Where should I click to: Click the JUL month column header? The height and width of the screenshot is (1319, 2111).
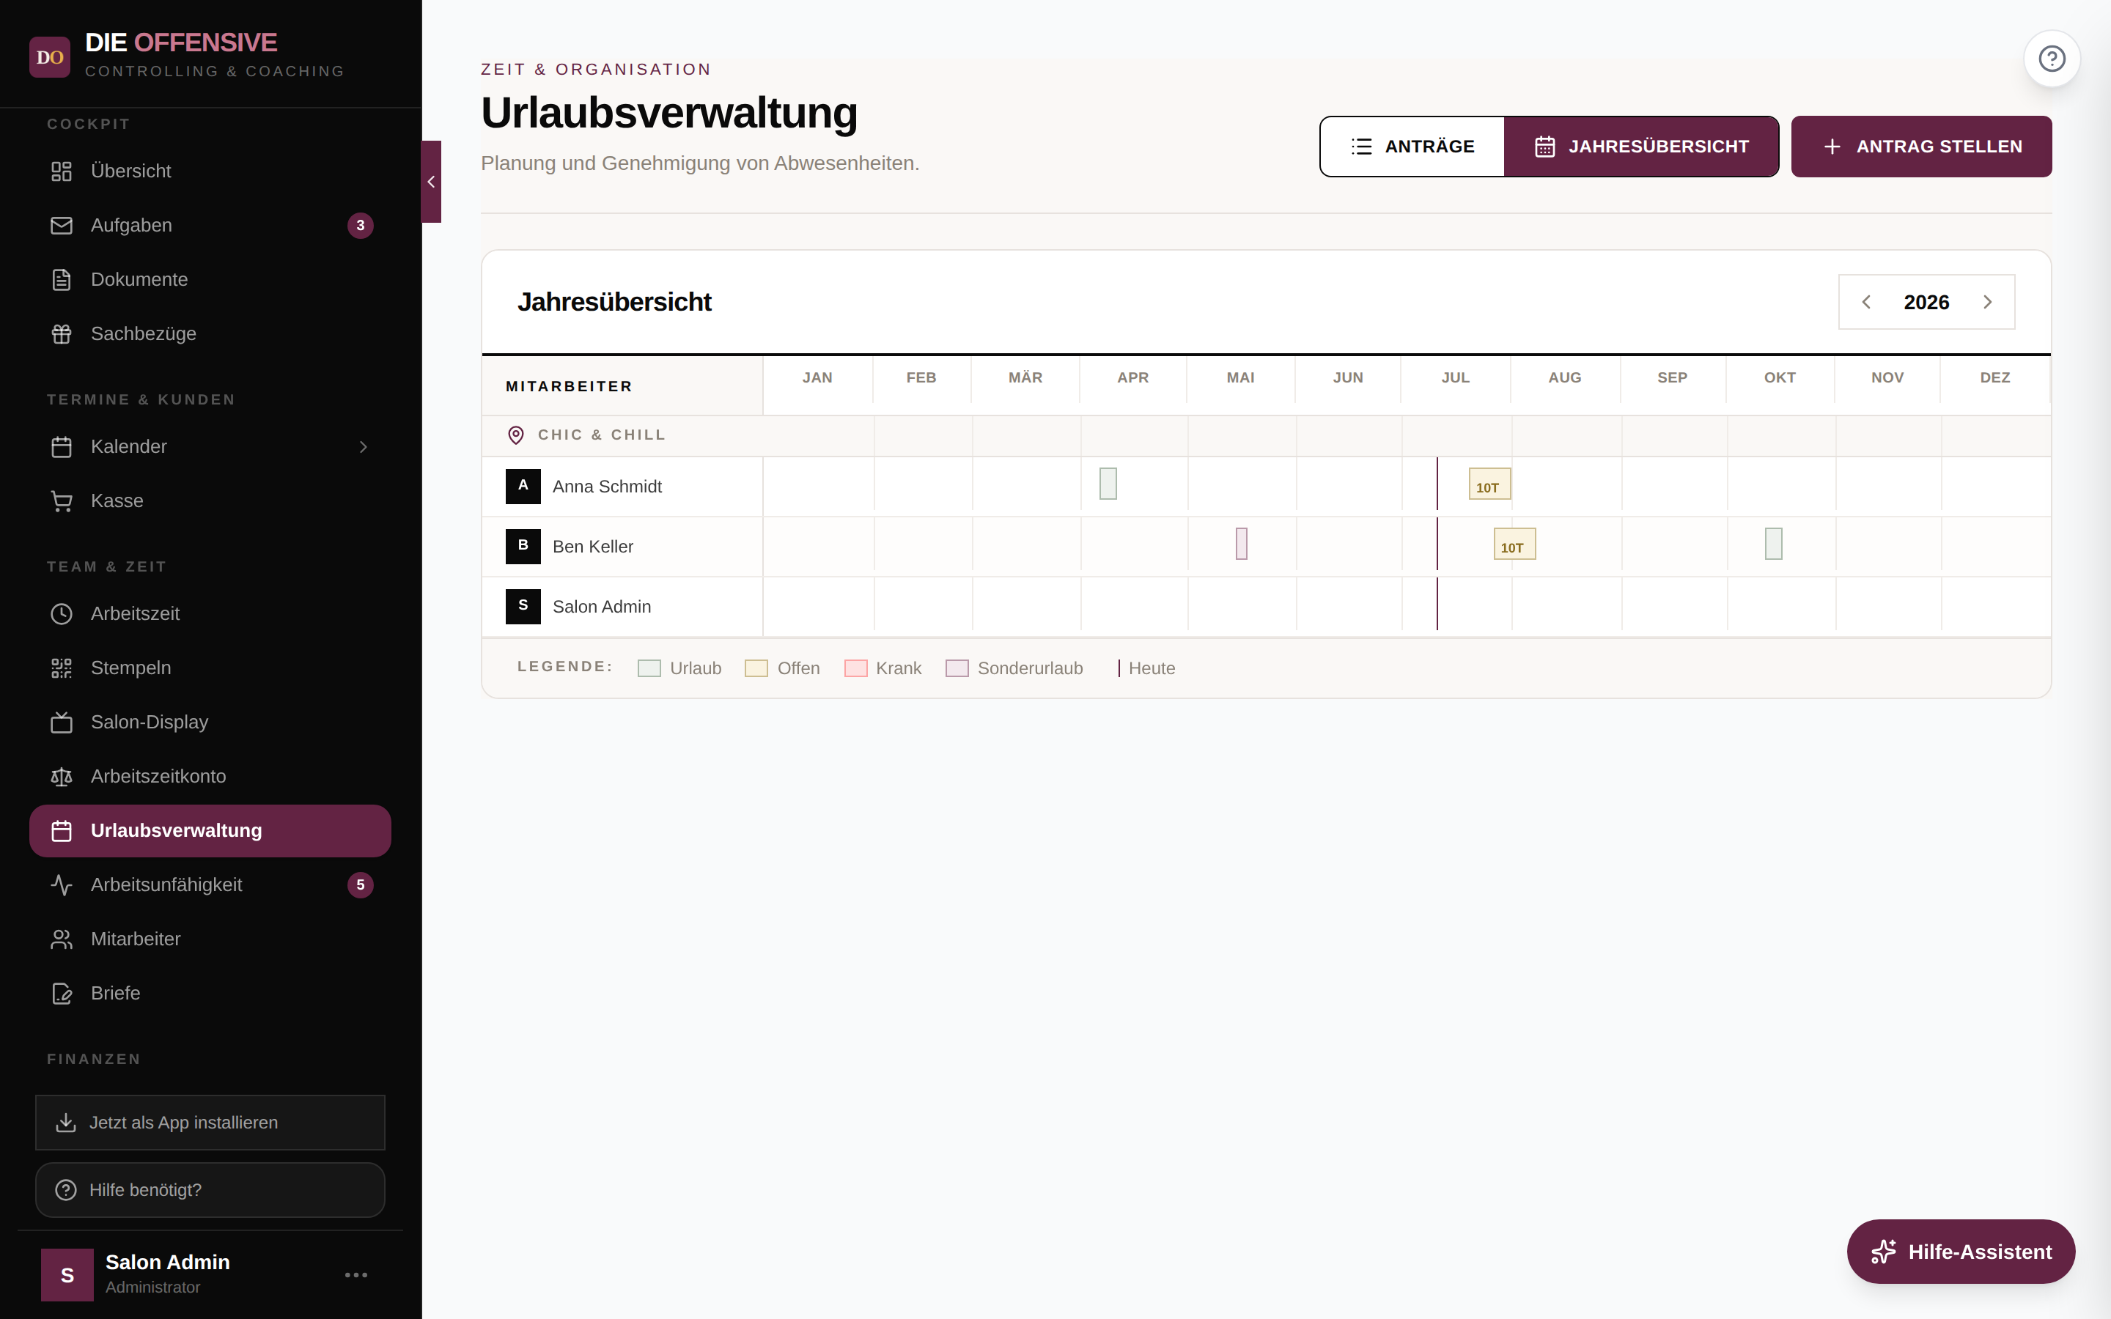(1455, 377)
